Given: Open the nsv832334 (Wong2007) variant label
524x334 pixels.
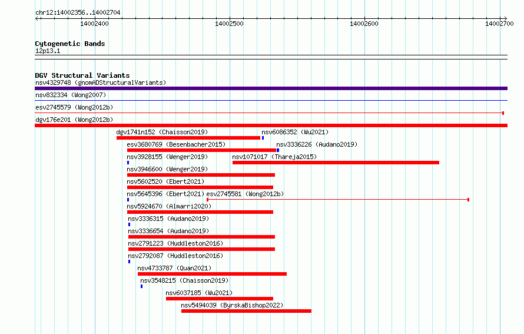Looking at the screenshot, I should click(71, 95).
